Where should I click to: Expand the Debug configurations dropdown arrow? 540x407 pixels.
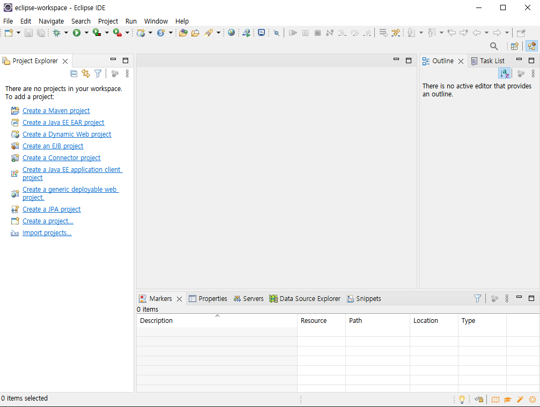pos(66,33)
